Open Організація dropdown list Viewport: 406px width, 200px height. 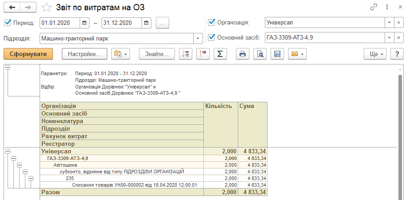tap(390, 23)
